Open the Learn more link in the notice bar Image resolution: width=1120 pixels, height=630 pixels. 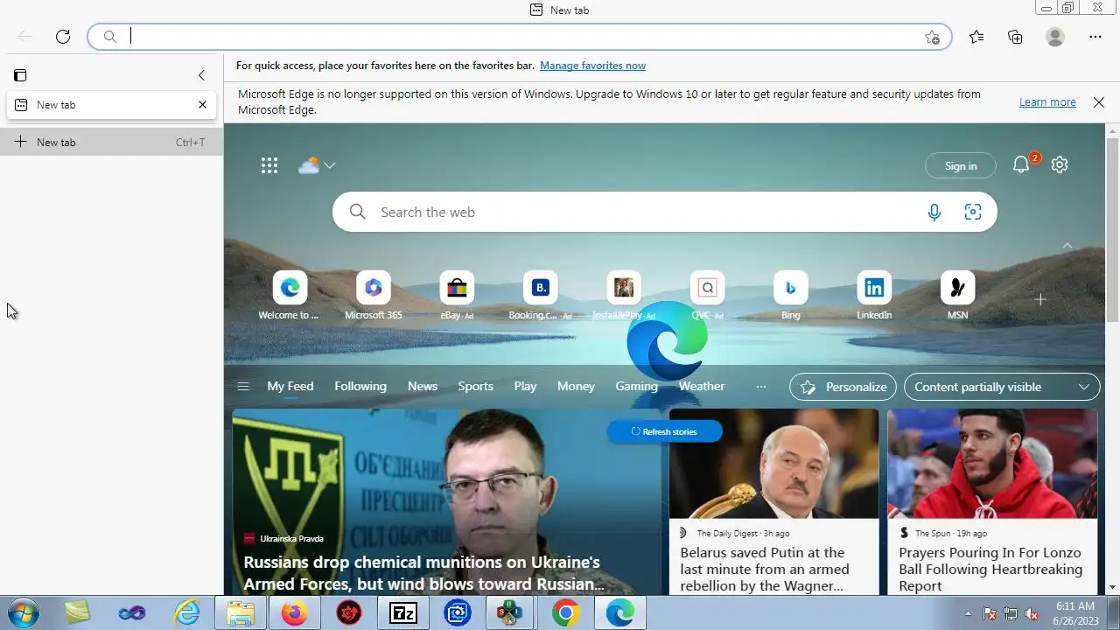pos(1047,102)
